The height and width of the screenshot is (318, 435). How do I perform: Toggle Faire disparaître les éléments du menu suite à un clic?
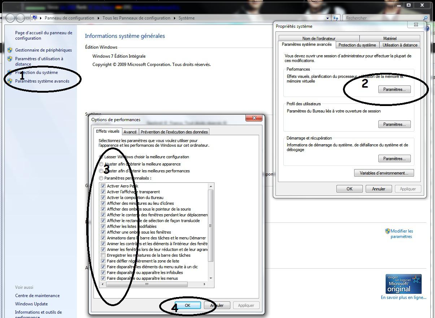[x=103, y=267]
